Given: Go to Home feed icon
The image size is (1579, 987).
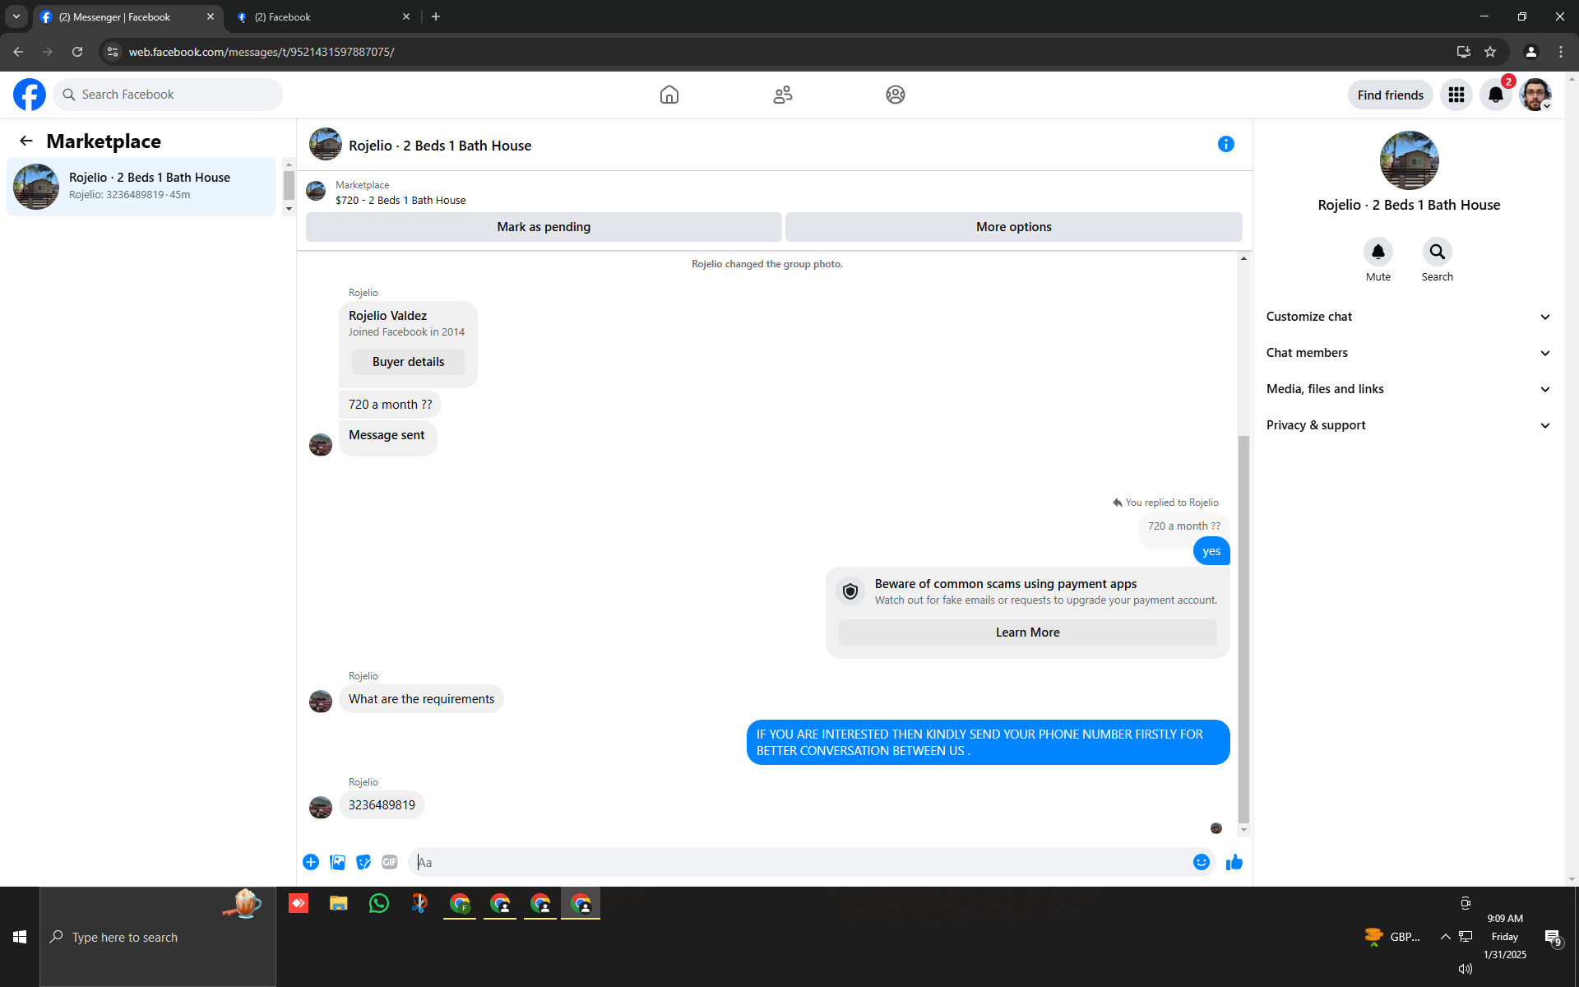Looking at the screenshot, I should click(x=669, y=95).
